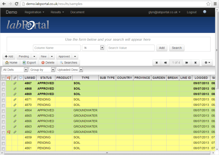Open attachment paperclip for sample 4863
Screen dimensions: 219x155
pyautogui.click(x=15, y=127)
